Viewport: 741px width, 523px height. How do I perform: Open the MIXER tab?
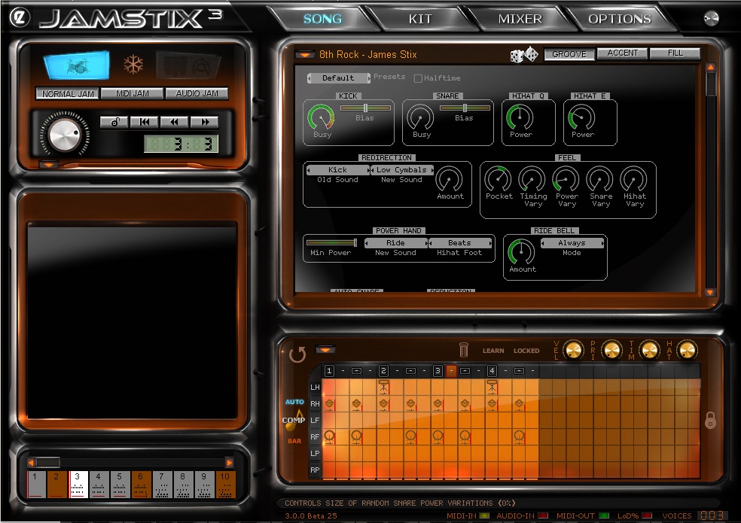click(520, 19)
